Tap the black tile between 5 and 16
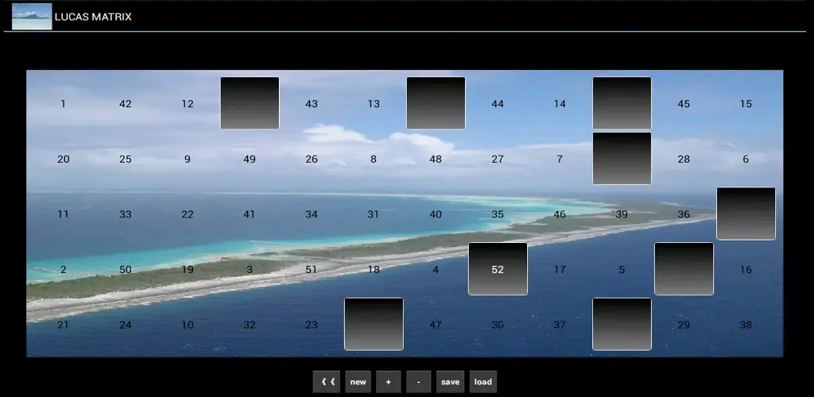Image resolution: width=814 pixels, height=397 pixels. [x=684, y=269]
